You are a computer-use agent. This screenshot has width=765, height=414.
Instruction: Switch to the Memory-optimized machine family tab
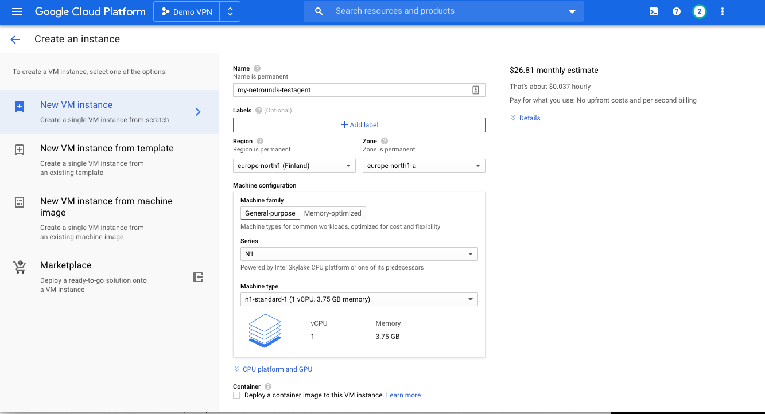point(333,213)
